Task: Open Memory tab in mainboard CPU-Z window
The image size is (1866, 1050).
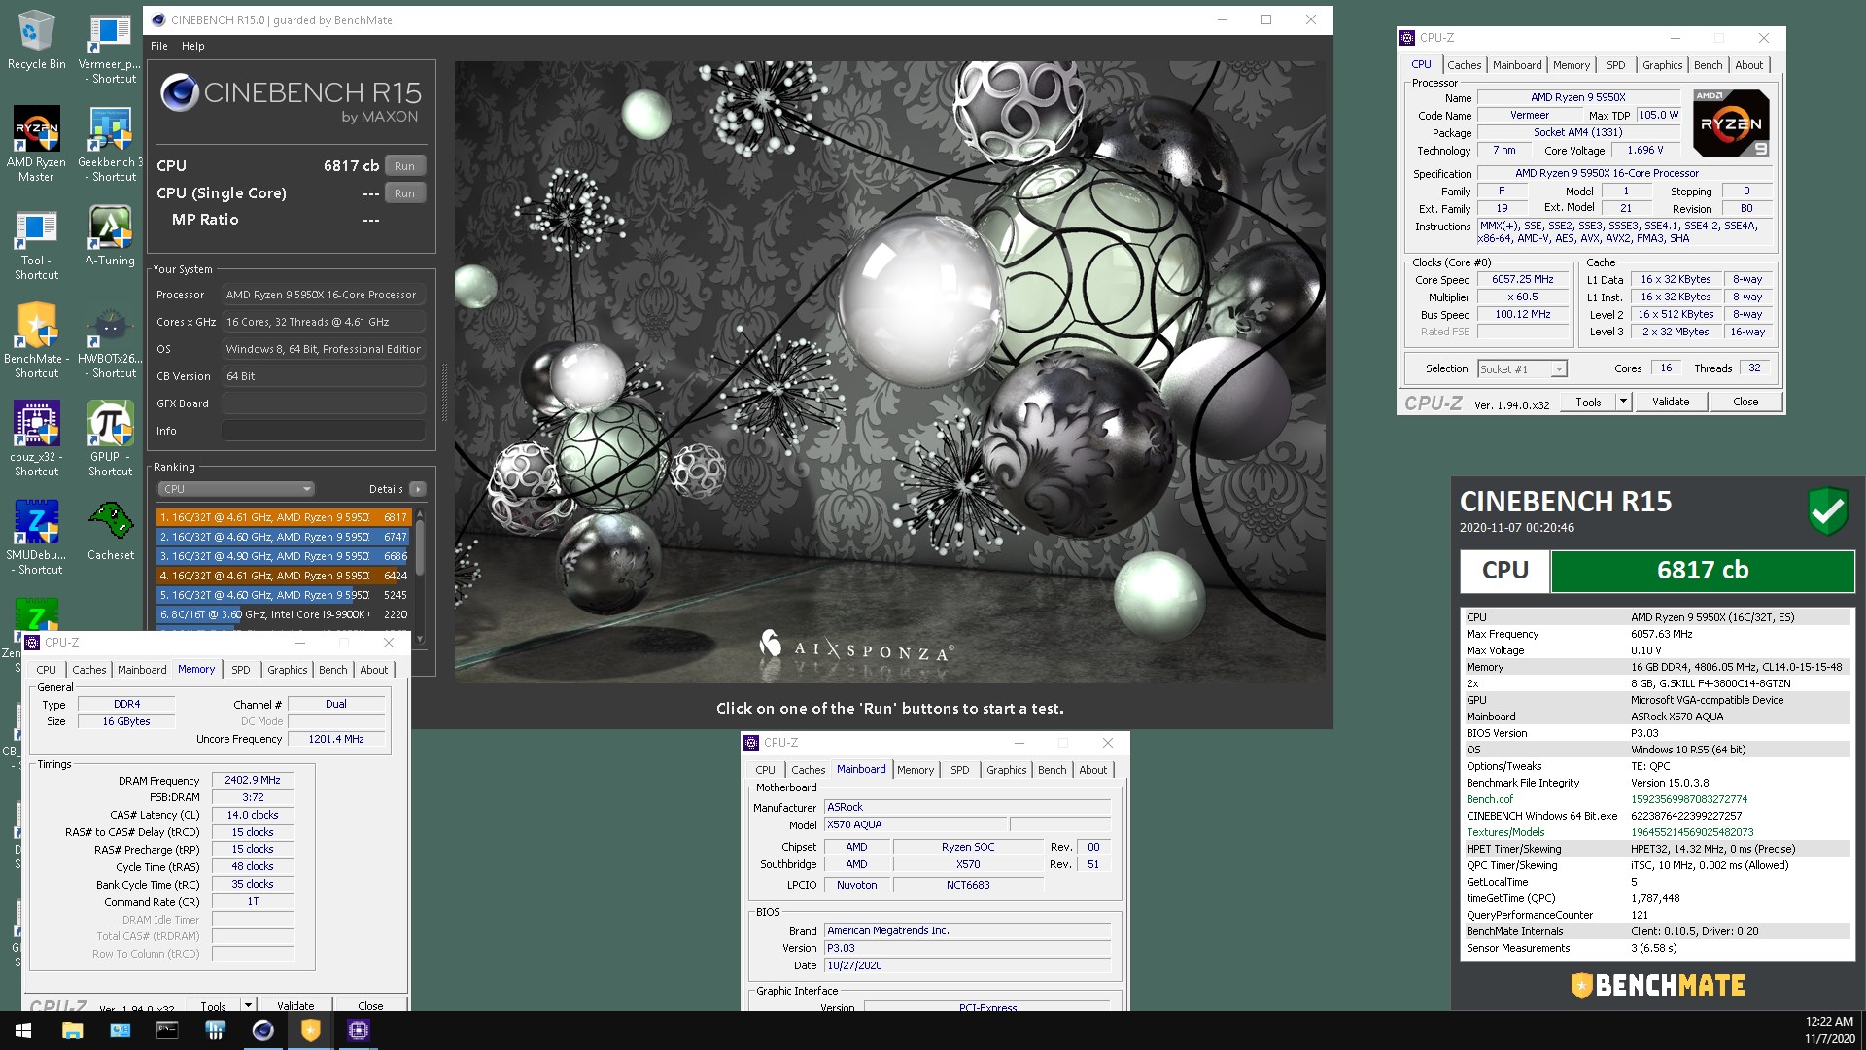Action: 916,770
